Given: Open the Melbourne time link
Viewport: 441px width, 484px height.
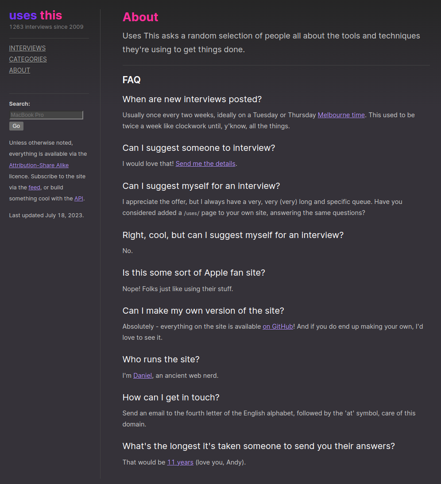Looking at the screenshot, I should point(341,115).
